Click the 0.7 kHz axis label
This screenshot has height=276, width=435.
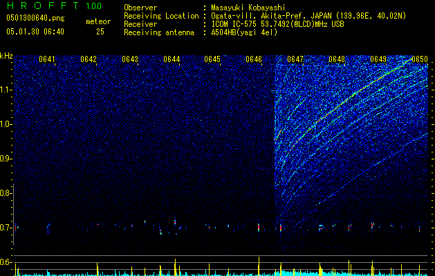pos(6,228)
